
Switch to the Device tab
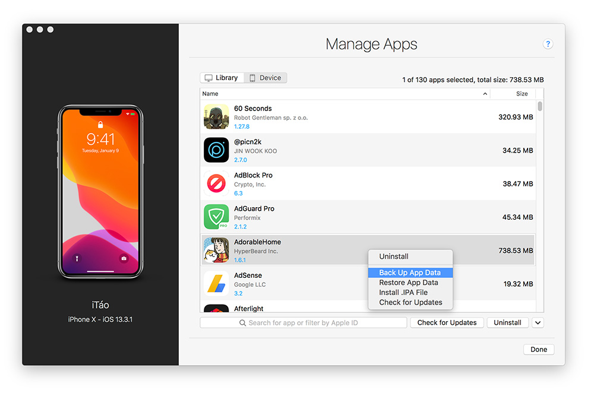(266, 78)
